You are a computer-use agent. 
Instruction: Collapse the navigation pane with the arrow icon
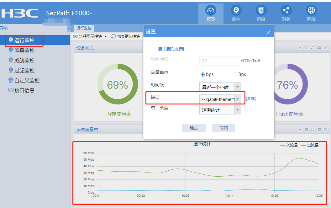tap(69, 28)
